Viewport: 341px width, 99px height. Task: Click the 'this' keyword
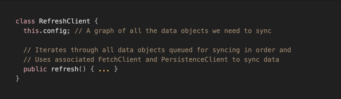[x=31, y=31]
